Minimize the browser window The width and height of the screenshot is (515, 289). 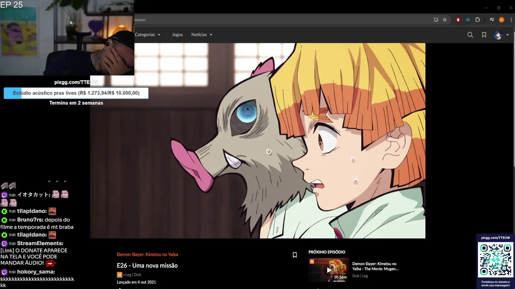coord(486,8)
